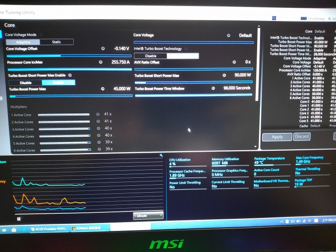Open graph settings wrench icon
The height and width of the screenshot is (252, 336).
tap(161, 155)
